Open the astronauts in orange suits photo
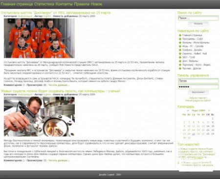The image size is (220, 179). [x=39, y=38]
